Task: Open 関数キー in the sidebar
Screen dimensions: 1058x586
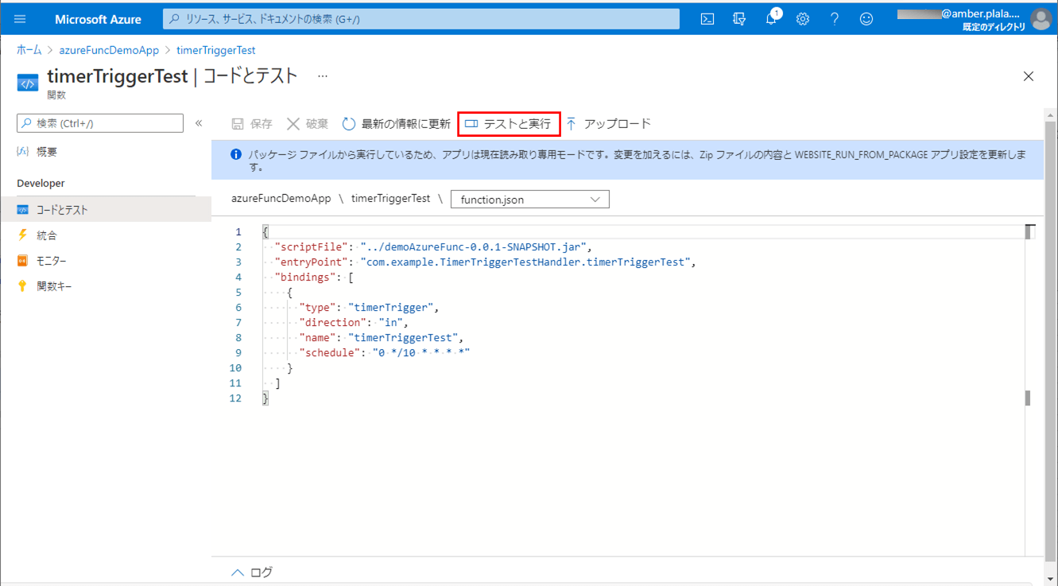Action: (x=54, y=286)
